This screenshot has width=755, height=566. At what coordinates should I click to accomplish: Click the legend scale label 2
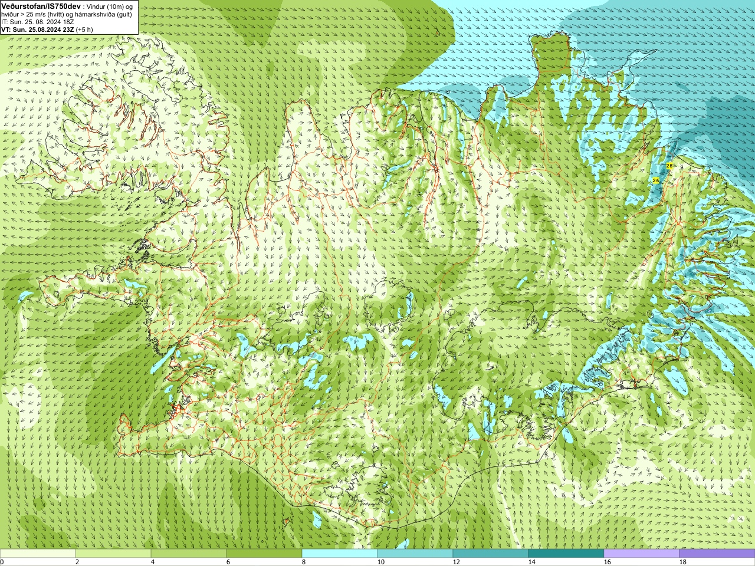pos(77,562)
